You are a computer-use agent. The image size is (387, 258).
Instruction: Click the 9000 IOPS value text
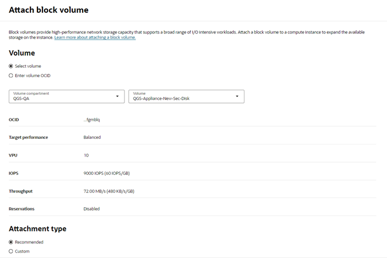pyautogui.click(x=106, y=173)
